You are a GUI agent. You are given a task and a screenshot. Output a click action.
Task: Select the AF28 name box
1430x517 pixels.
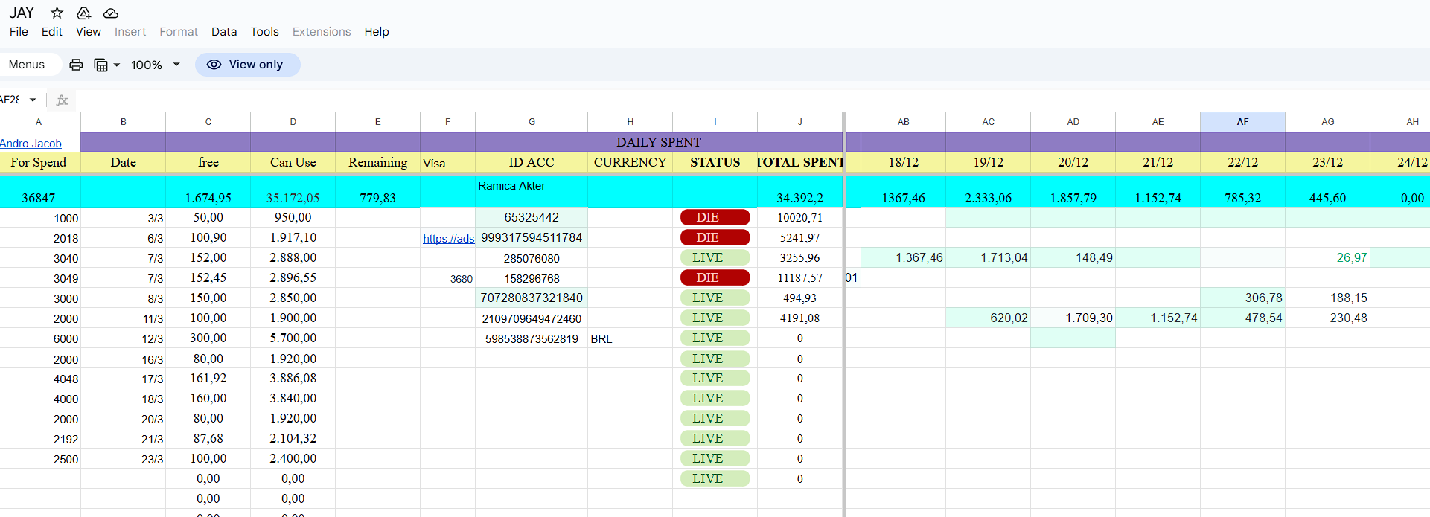coord(10,100)
